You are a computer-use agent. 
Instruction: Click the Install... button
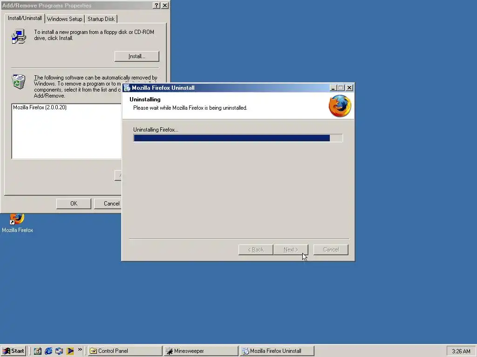137,56
